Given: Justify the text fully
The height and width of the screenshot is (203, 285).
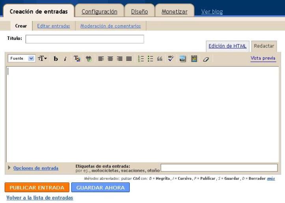Looking at the screenshot, I should click(x=129, y=58).
